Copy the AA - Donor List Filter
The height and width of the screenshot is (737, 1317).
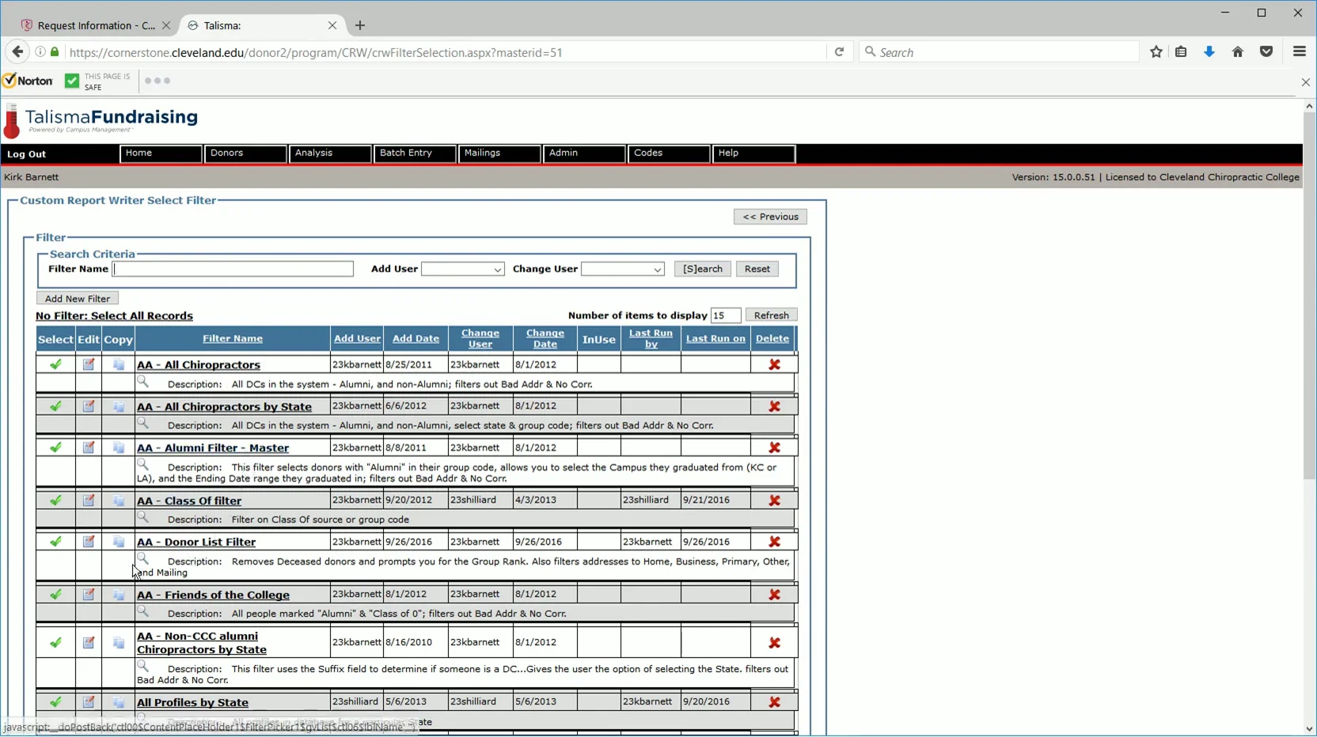coord(118,542)
